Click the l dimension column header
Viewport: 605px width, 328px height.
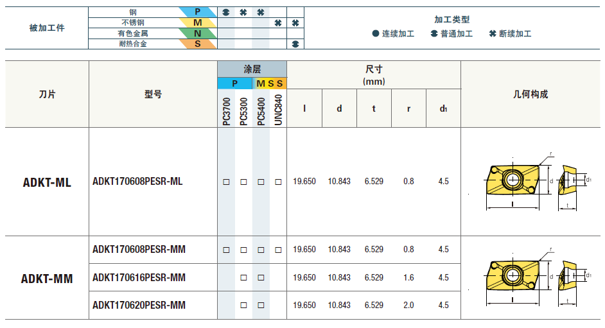(x=304, y=108)
